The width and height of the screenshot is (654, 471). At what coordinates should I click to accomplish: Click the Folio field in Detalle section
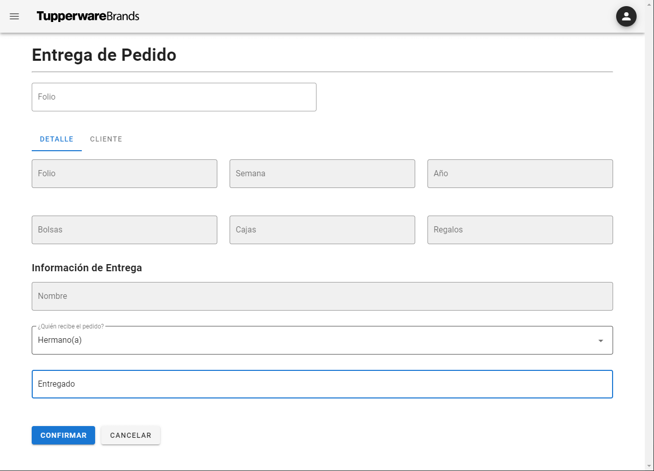pos(124,174)
